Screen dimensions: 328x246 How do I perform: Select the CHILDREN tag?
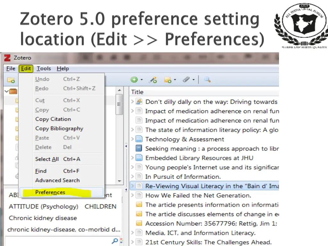coord(100,207)
